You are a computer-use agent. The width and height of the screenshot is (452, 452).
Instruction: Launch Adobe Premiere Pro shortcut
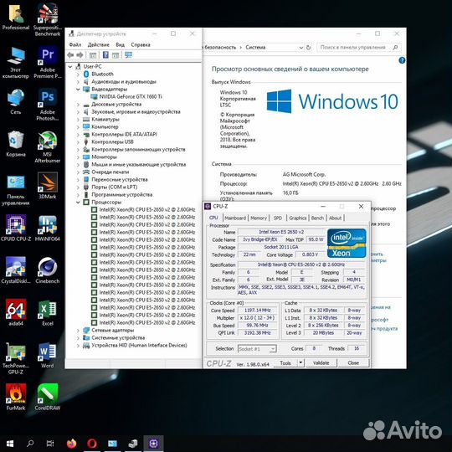[48, 62]
